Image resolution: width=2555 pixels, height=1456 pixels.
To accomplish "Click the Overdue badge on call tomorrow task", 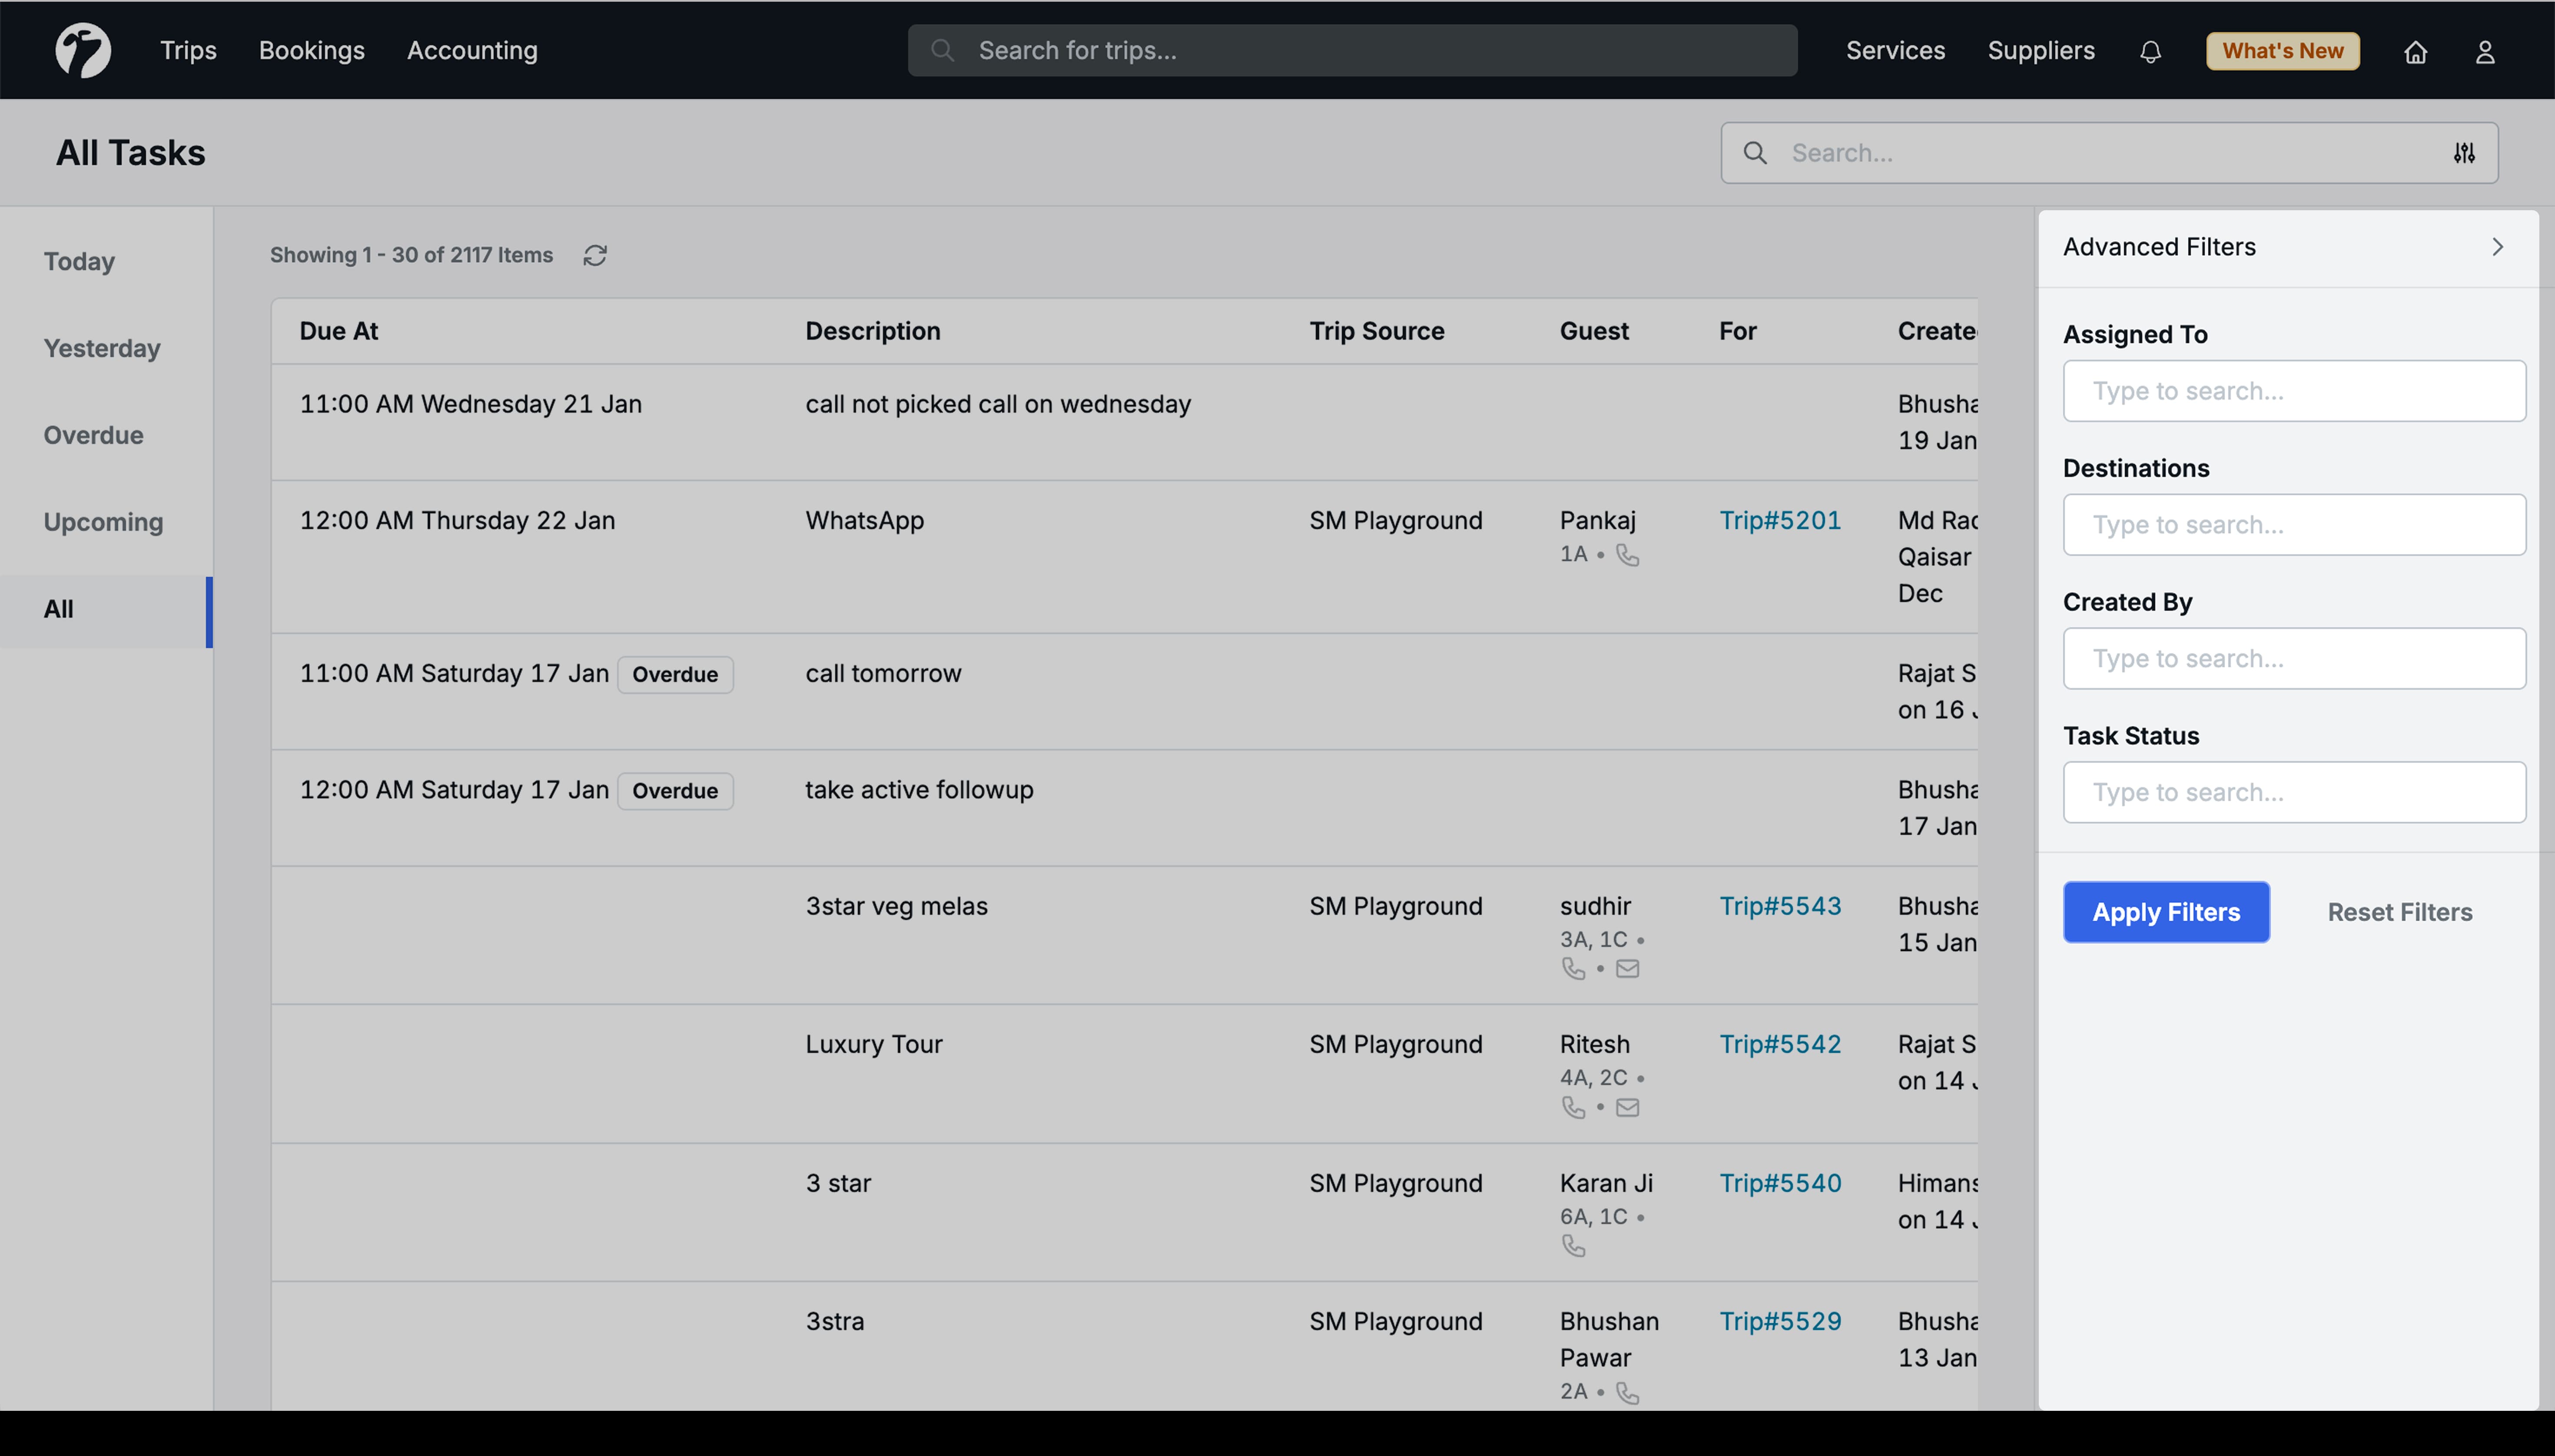I will (675, 674).
